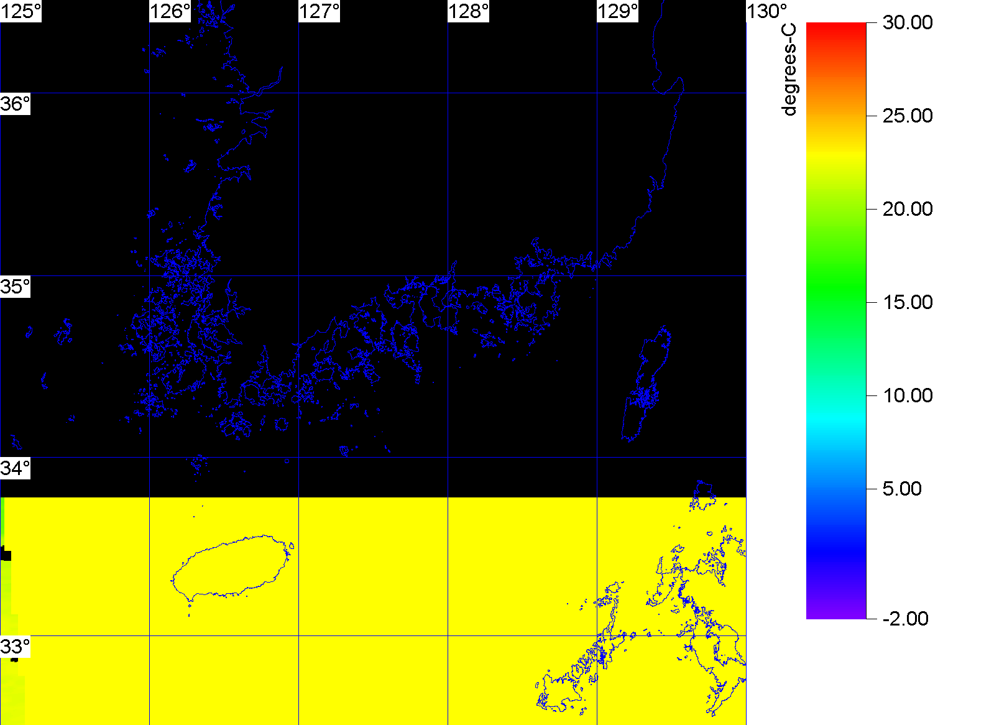Click the 130° longitude label
The image size is (989, 725).
767,11
